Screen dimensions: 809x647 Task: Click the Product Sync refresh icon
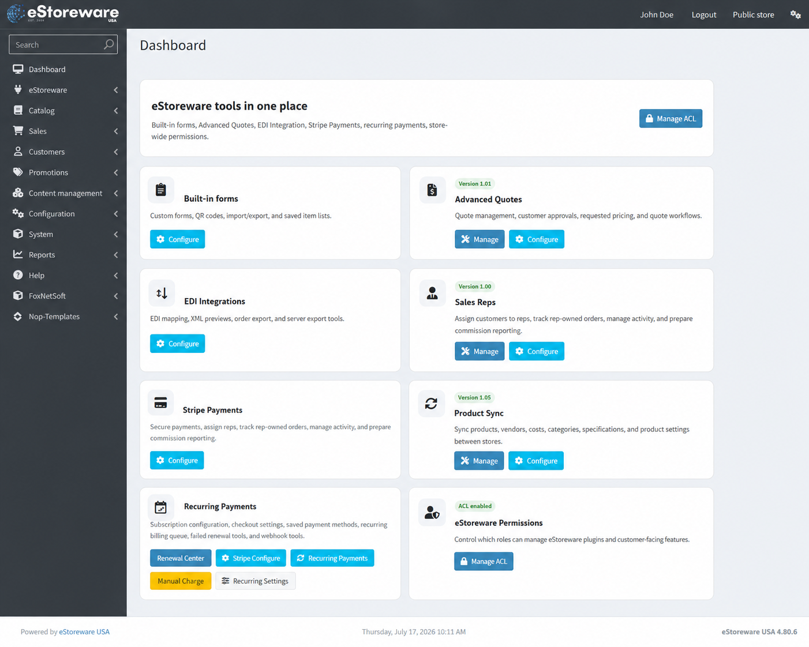[431, 404]
